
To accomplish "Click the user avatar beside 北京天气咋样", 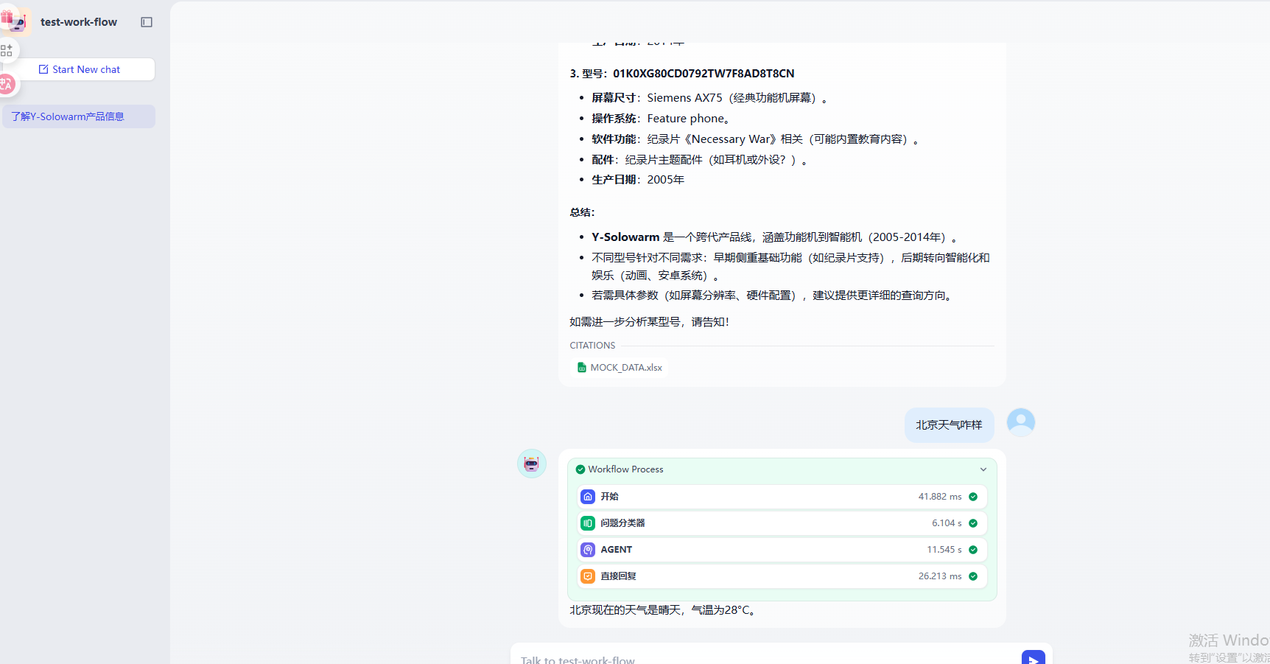I will 1020,422.
